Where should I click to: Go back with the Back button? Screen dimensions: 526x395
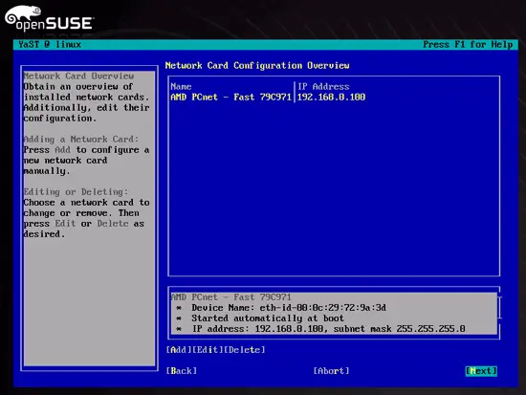click(x=182, y=371)
